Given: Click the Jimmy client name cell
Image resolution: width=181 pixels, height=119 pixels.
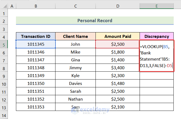Looking at the screenshot, I should pyautogui.click(x=75, y=68).
